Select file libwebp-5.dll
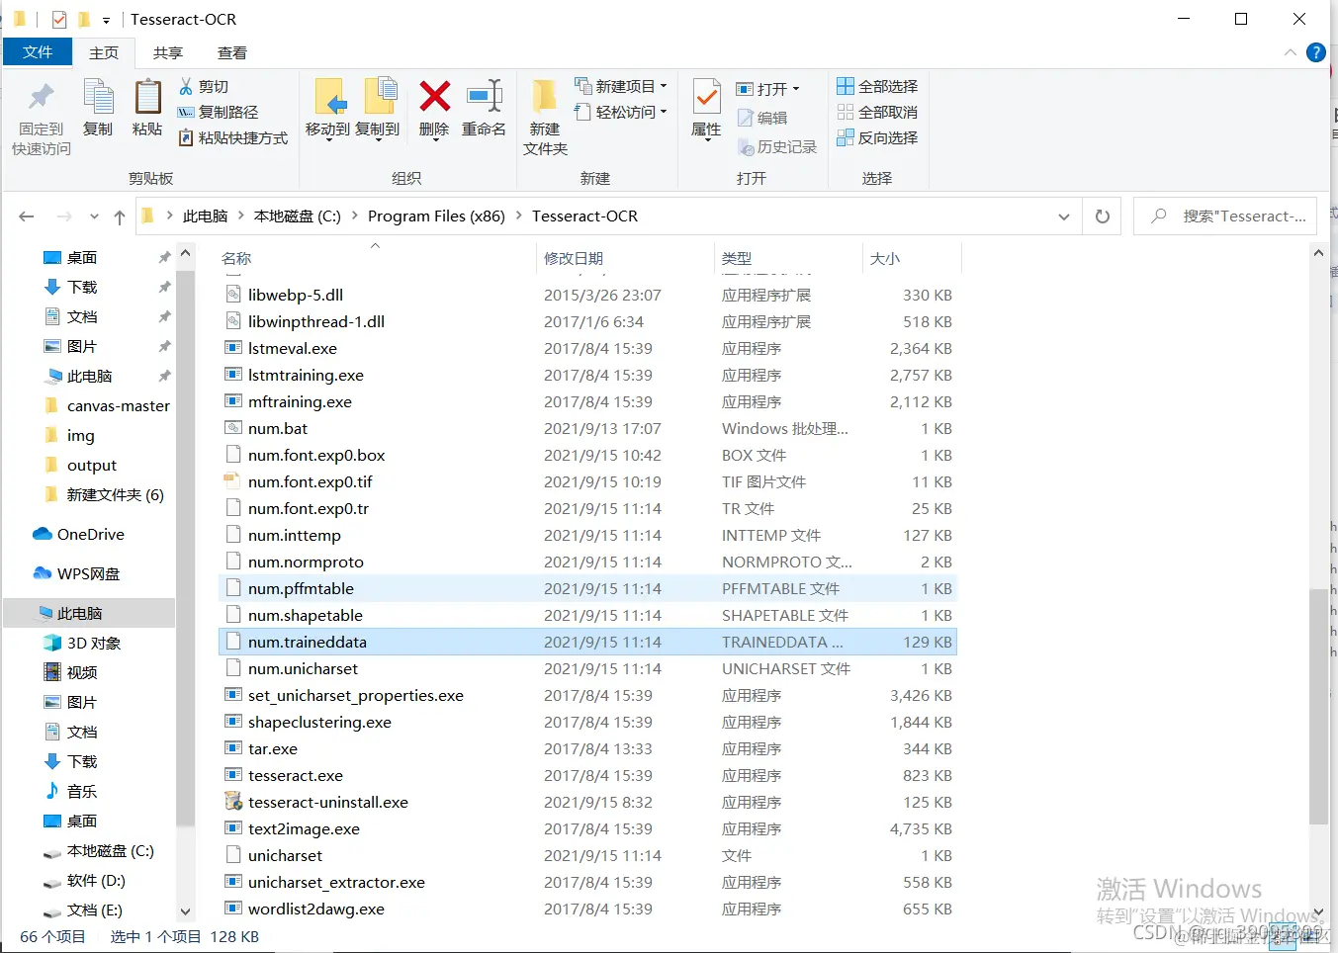1338x953 pixels. [x=587, y=296]
